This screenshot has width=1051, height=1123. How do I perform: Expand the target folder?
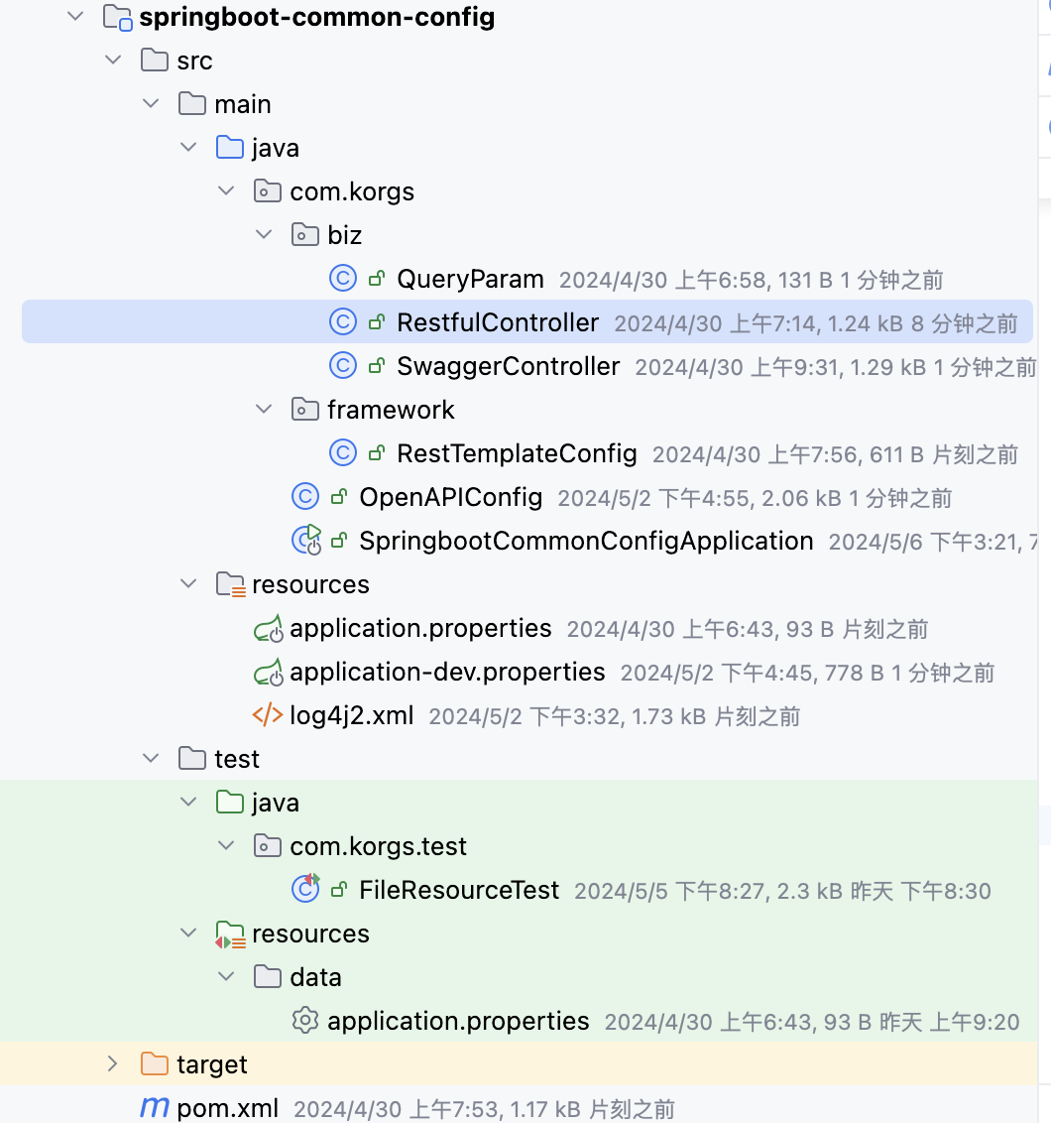pos(113,1063)
